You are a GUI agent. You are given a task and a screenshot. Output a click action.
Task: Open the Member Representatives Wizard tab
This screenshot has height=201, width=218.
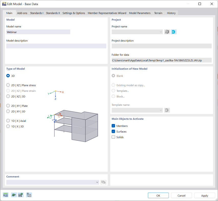pyautogui.click(x=107, y=13)
